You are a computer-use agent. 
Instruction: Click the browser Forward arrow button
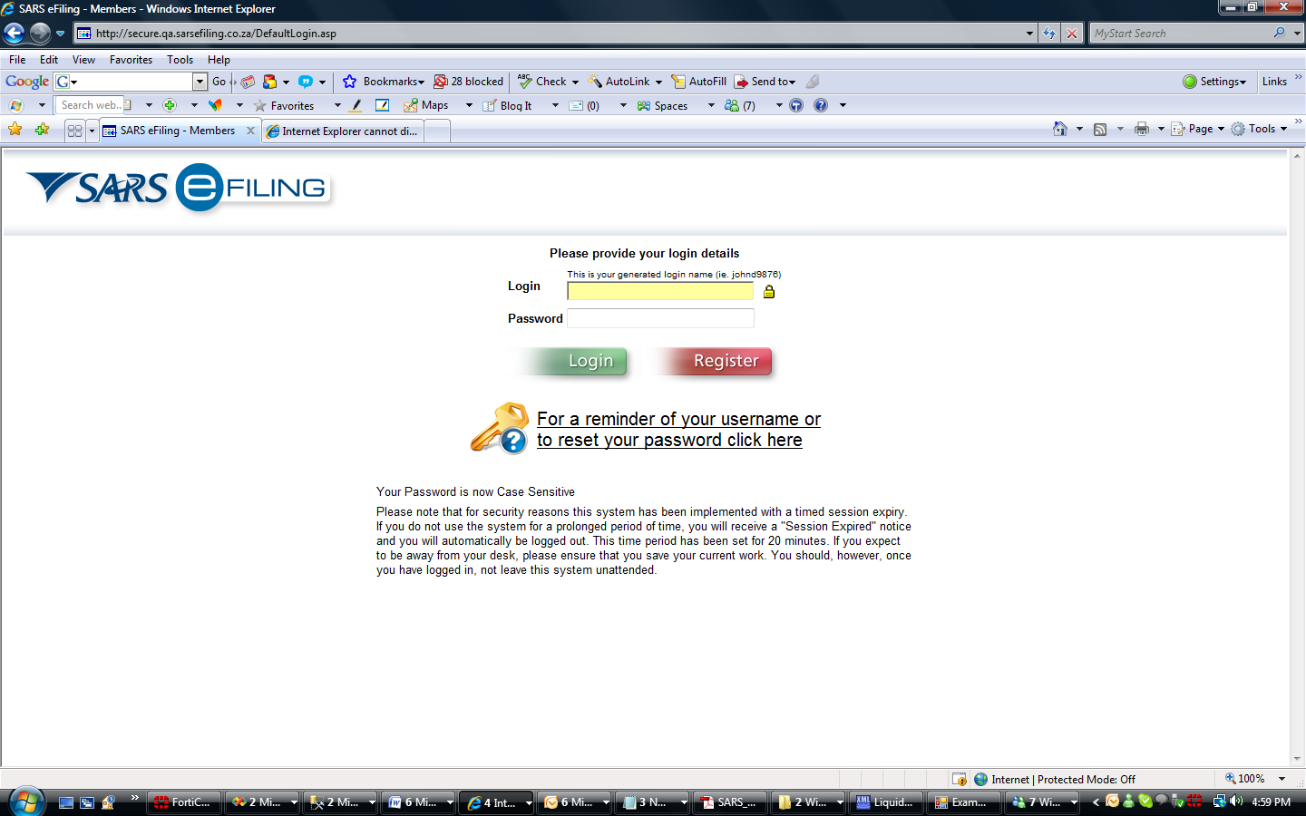(40, 34)
